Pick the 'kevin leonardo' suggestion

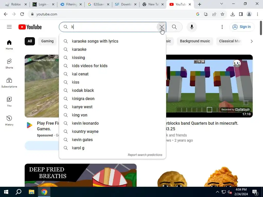[x=112, y=123]
